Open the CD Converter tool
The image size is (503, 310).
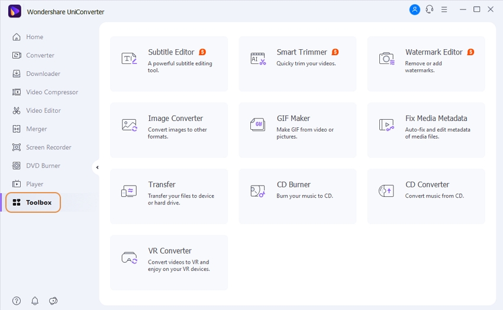click(425, 196)
